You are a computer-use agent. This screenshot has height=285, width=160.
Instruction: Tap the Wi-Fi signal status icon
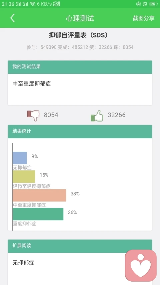pos(33,4)
